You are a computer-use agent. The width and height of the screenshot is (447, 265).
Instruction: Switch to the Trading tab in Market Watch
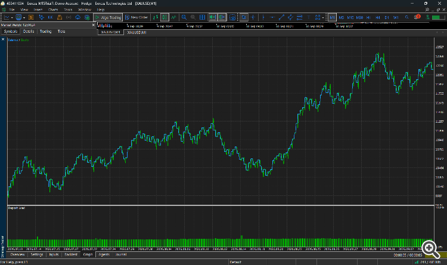[46, 32]
